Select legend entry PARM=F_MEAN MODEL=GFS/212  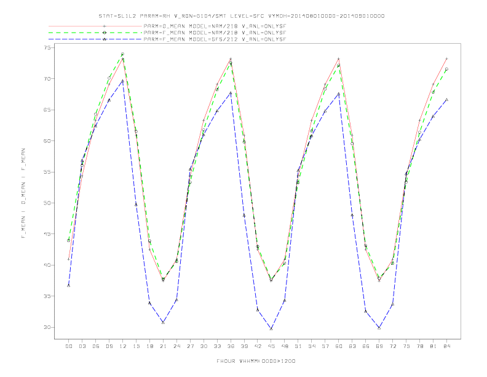point(215,39)
